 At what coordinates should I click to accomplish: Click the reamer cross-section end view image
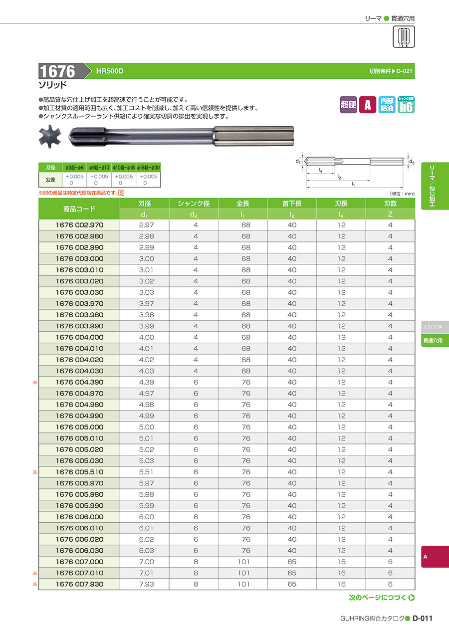coord(50,138)
